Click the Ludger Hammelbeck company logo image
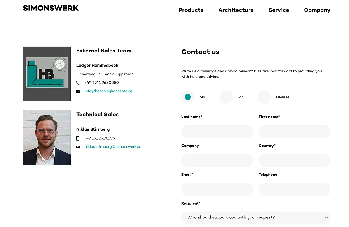The image size is (349, 227). [47, 74]
